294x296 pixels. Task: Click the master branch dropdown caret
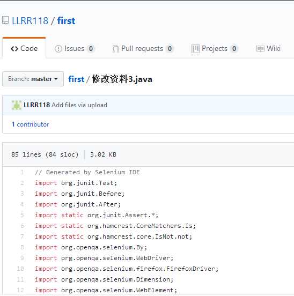click(x=56, y=79)
